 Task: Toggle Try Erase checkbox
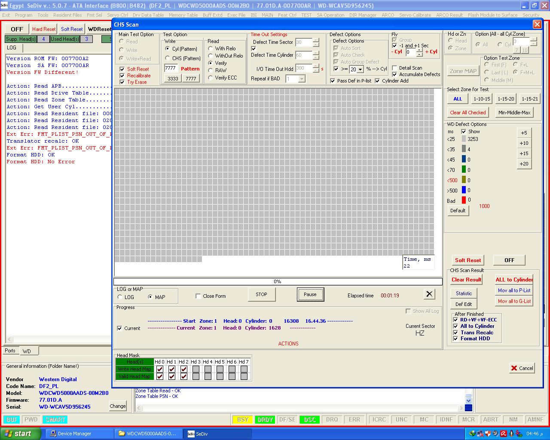122,82
